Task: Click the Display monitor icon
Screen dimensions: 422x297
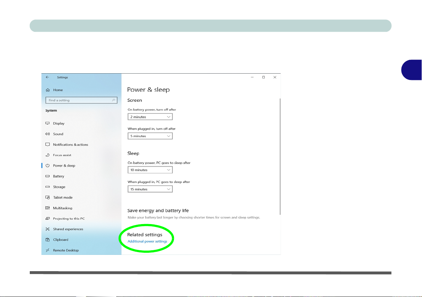Action: pos(47,124)
